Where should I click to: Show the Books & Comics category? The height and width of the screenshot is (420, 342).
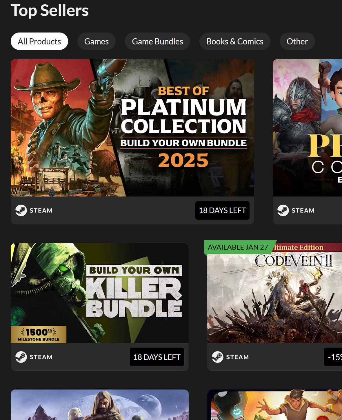point(235,42)
